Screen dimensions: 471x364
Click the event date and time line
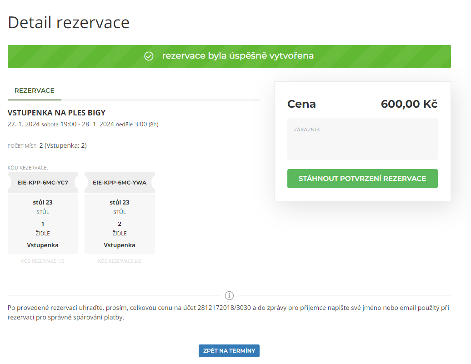pos(83,125)
